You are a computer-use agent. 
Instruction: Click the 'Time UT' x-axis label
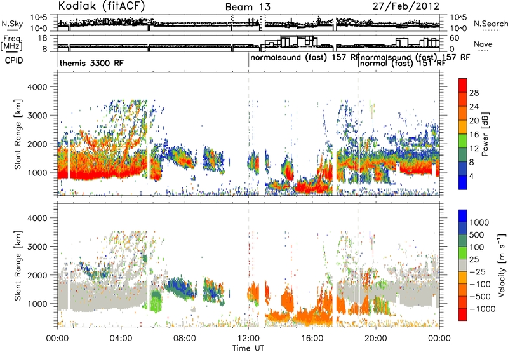(248, 348)
